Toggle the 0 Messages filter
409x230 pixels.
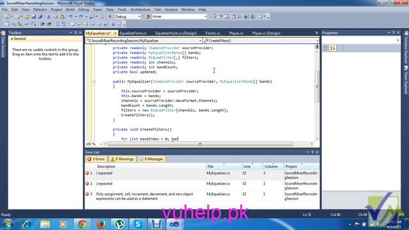tap(151, 159)
